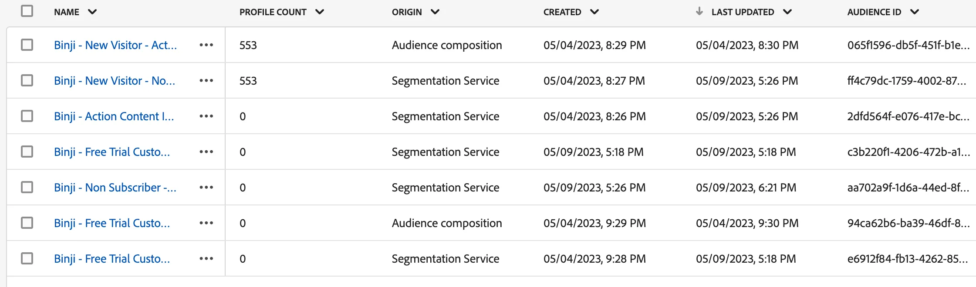Click Audience composition in the 9:29 PM row

point(447,223)
